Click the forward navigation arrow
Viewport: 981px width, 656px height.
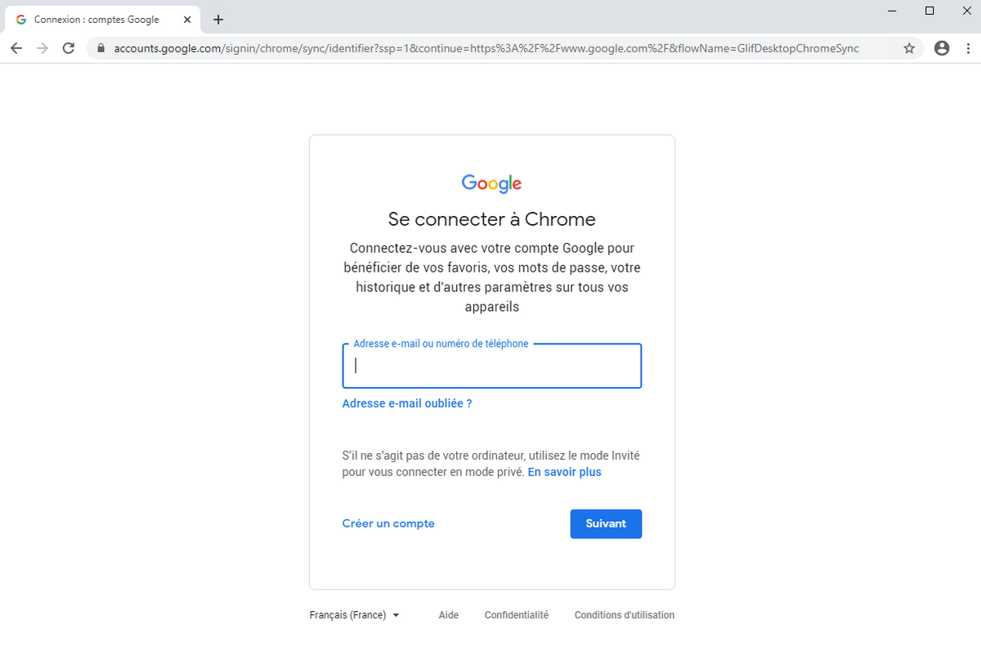(43, 48)
